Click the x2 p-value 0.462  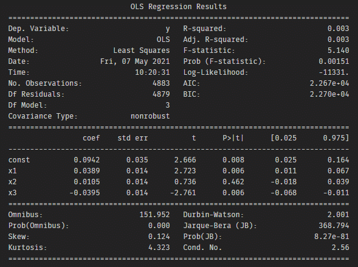(233, 182)
